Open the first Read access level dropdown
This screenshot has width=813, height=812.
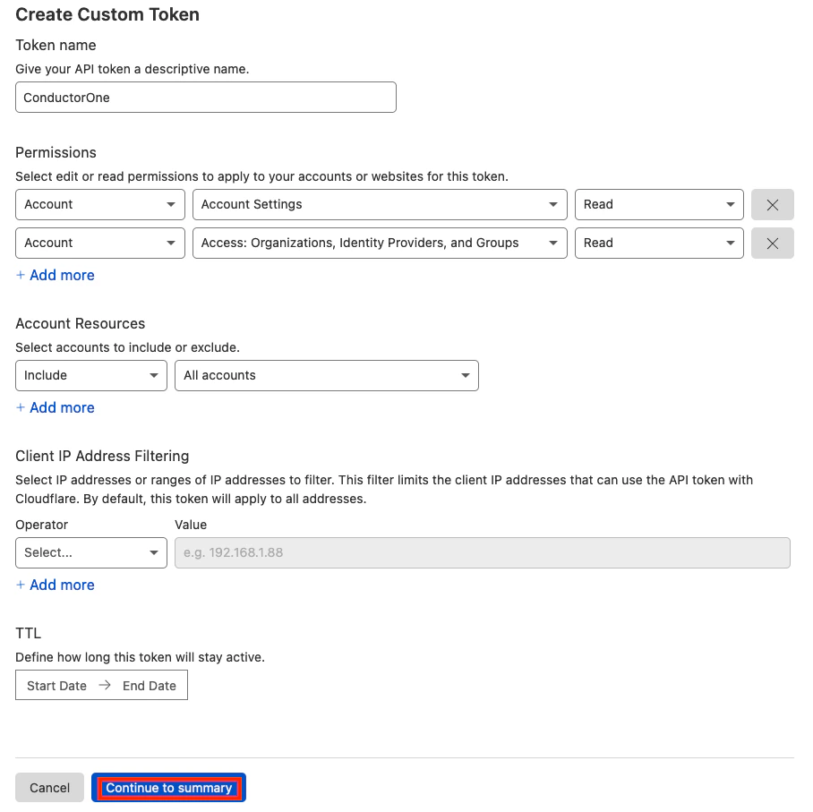659,204
